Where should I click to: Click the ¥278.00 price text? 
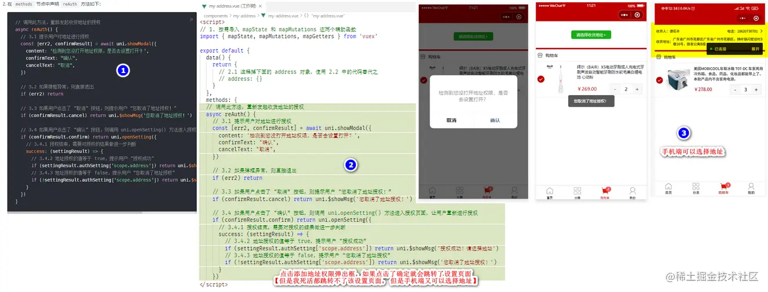(x=703, y=89)
